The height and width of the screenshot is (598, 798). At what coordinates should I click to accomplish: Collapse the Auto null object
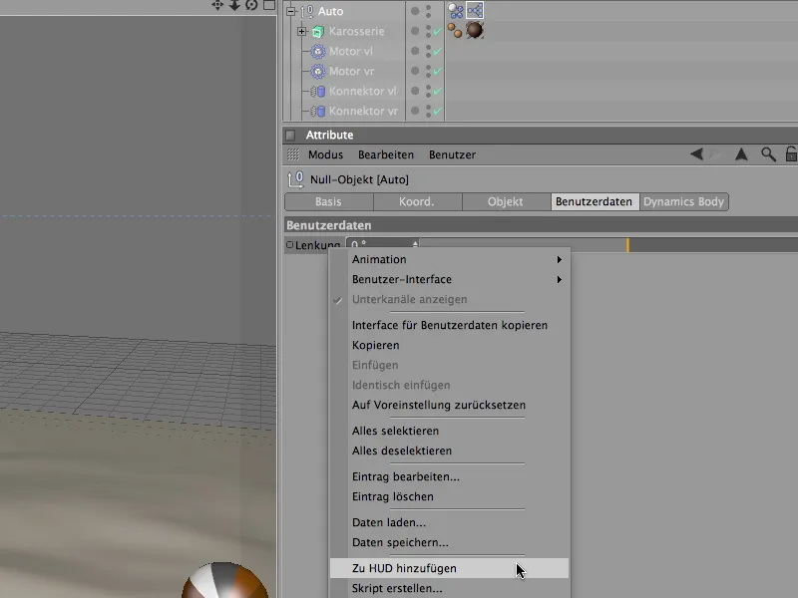[x=290, y=11]
